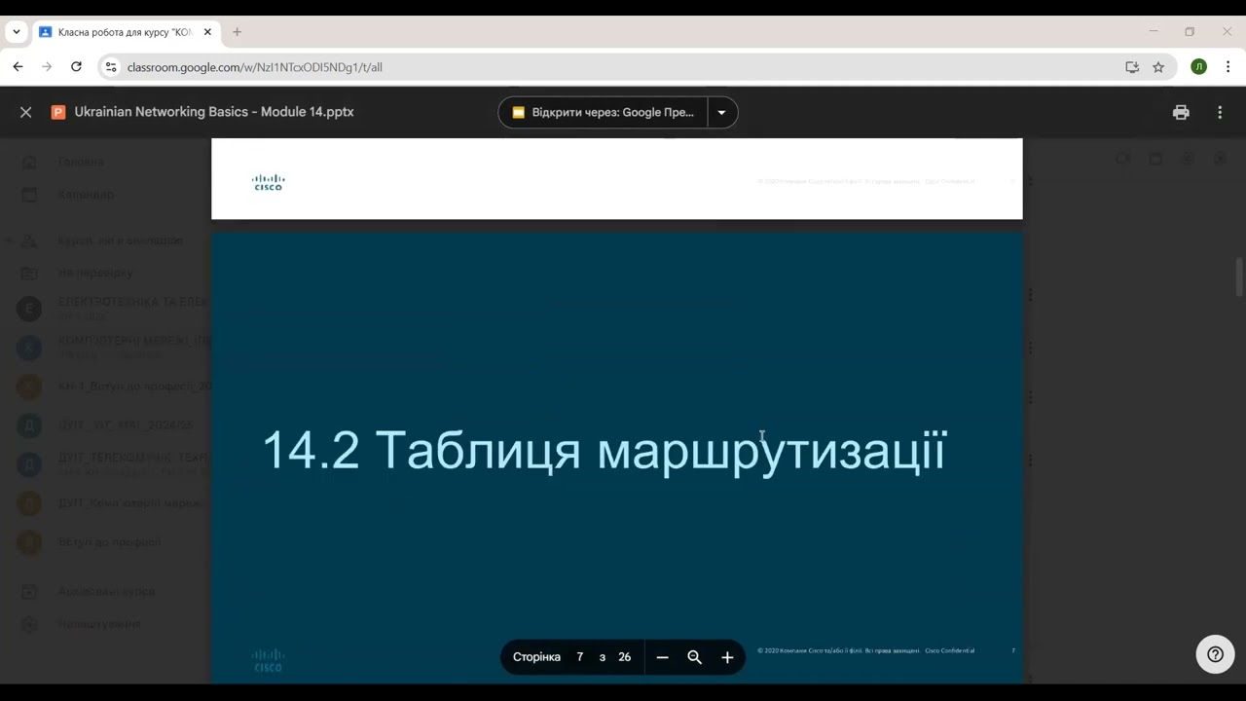Click the slide heading '14.2 Таблиця маршрутизації'
Screen dimensions: 1246x701
604,450
